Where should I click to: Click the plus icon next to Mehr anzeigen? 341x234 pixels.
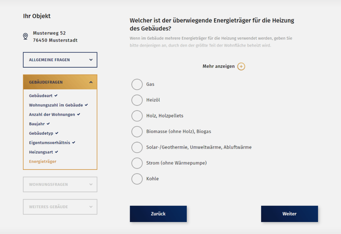click(241, 66)
